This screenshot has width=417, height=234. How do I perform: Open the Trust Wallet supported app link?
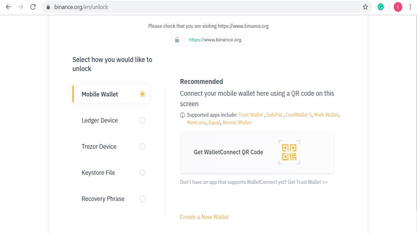251,115
